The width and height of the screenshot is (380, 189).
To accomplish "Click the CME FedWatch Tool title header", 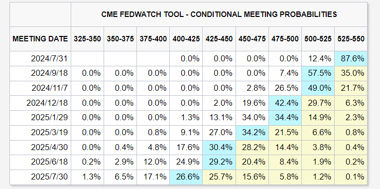I will [219, 14].
